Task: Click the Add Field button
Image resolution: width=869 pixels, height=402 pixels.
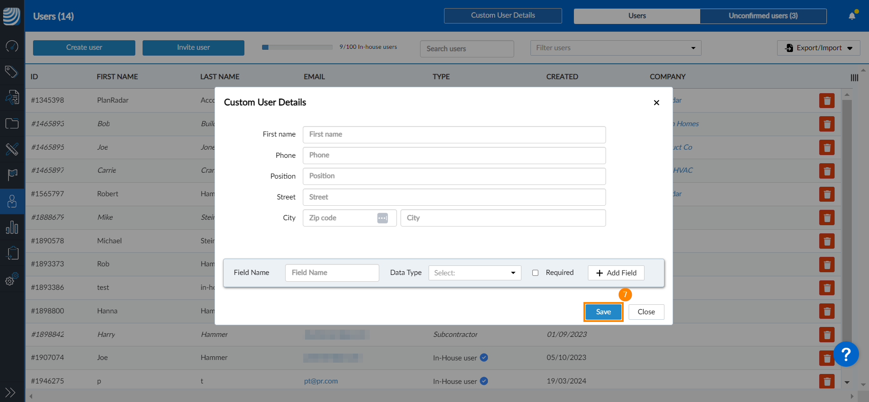Action: pyautogui.click(x=616, y=273)
